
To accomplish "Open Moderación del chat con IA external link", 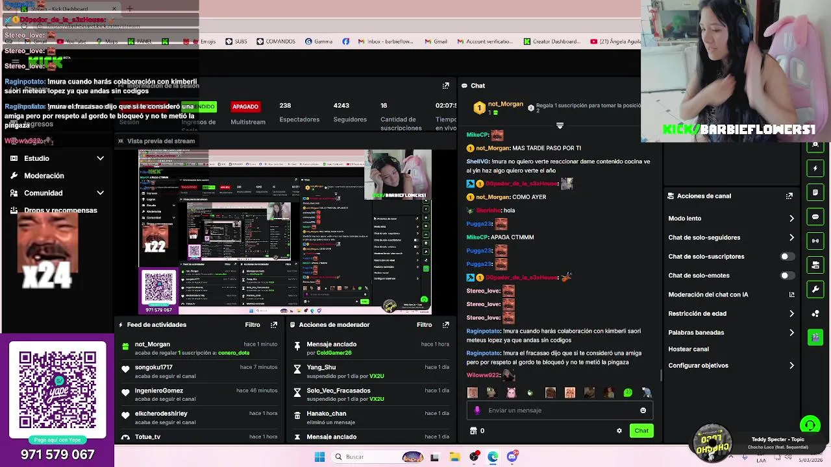I will click(x=791, y=294).
